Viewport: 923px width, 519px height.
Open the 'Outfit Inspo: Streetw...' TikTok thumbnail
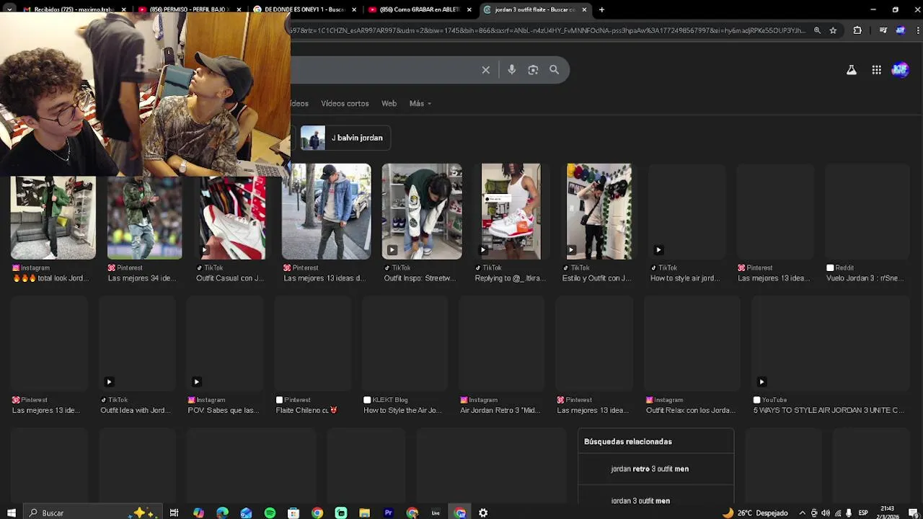pyautogui.click(x=422, y=211)
